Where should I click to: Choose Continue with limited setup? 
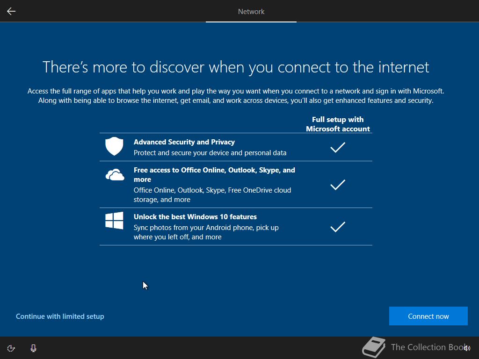pos(60,316)
